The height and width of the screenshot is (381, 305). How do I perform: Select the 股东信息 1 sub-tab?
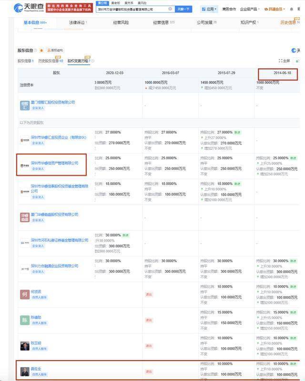(26, 61)
